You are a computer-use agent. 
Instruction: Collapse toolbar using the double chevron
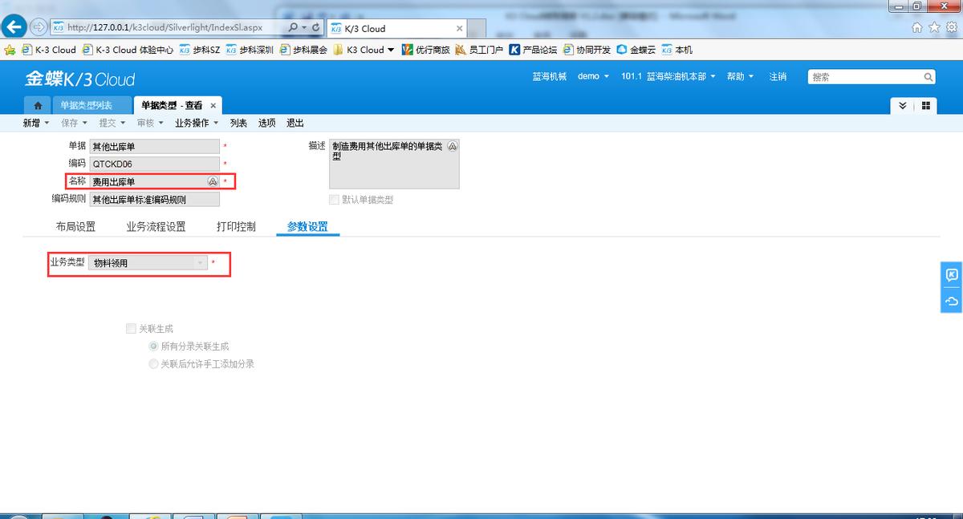pyautogui.click(x=903, y=105)
